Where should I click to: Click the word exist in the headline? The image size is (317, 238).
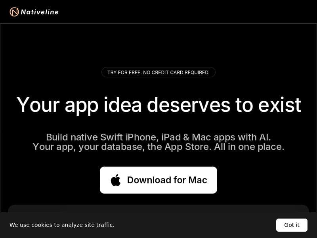point(280,105)
